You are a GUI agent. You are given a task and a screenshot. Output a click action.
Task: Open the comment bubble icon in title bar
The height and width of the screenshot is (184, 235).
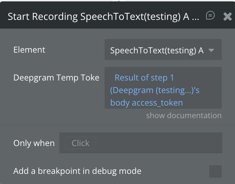(x=210, y=16)
